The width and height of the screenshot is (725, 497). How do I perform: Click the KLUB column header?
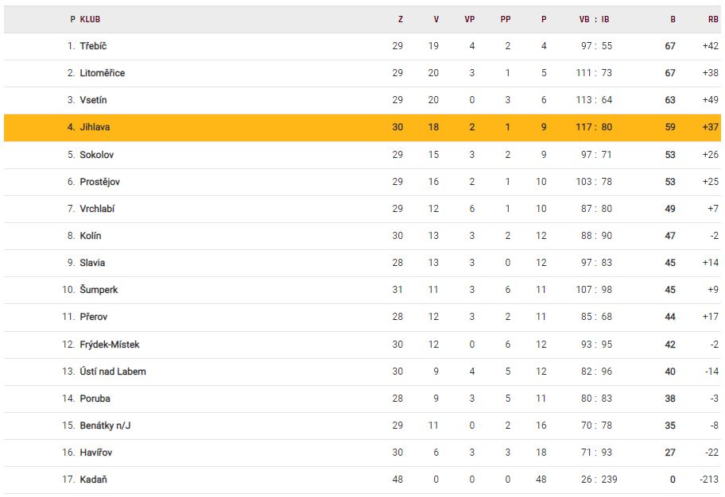tap(90, 19)
